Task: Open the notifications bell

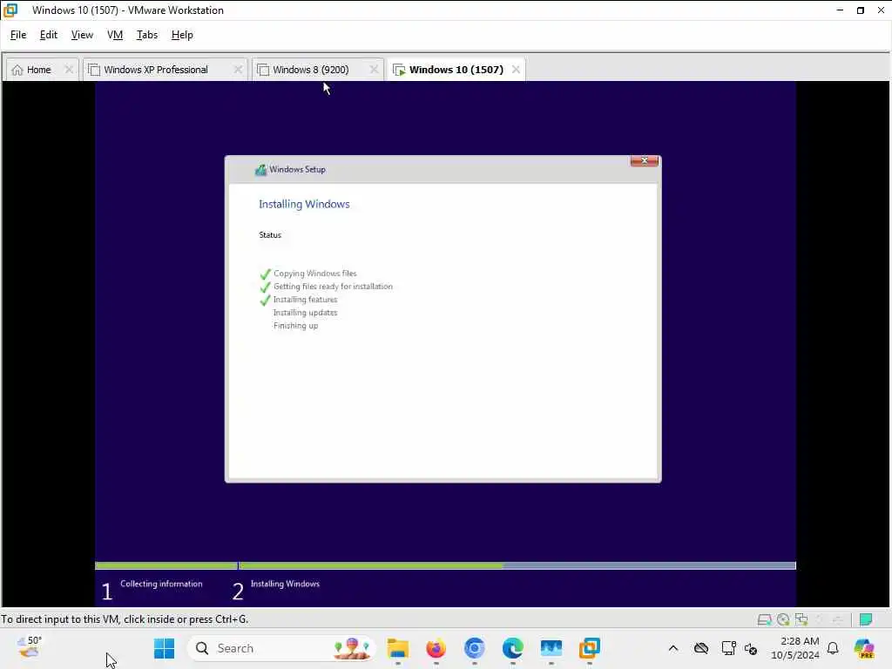Action: [833, 648]
